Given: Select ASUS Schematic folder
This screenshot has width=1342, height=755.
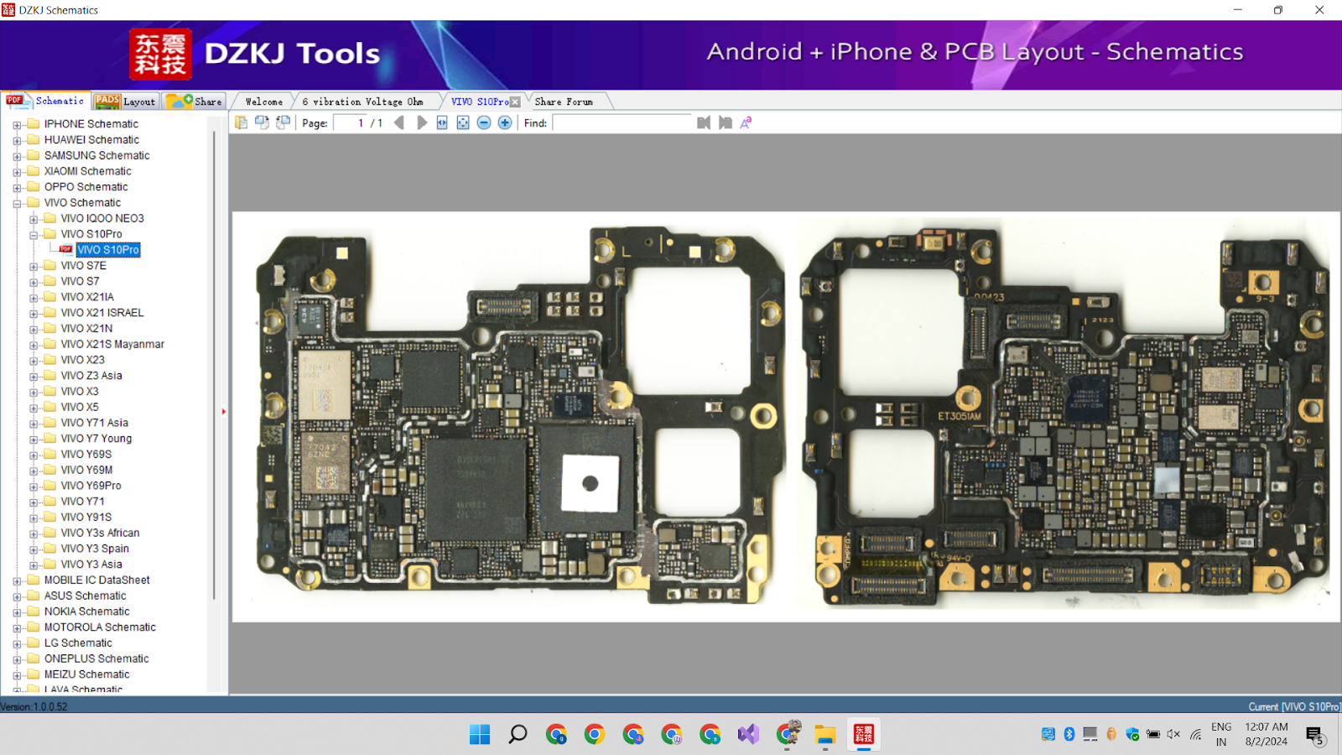Looking at the screenshot, I should pos(85,596).
